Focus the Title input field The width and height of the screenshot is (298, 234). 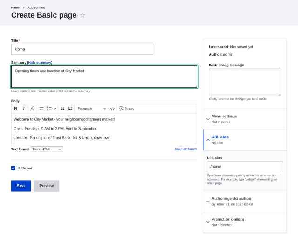pyautogui.click(x=82, y=49)
